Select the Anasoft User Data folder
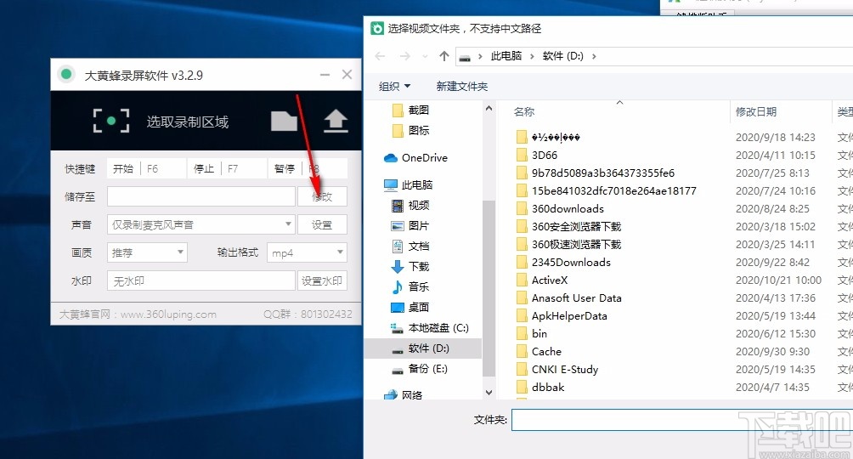Viewport: 853px width, 459px height. coord(577,297)
